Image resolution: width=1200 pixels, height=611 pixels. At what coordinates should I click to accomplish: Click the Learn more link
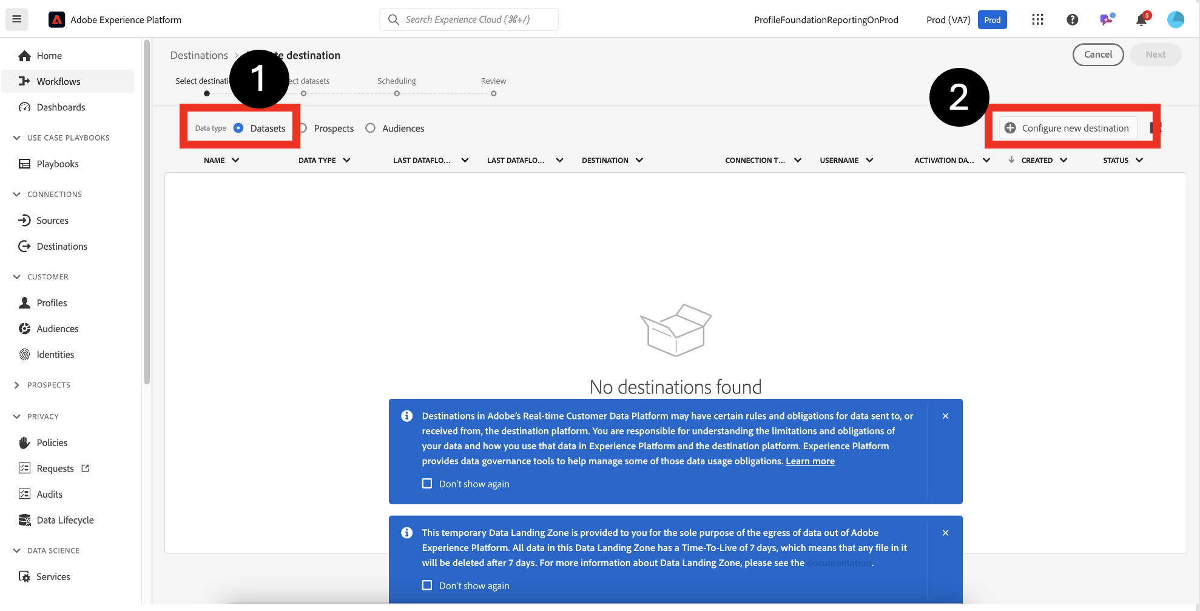(810, 461)
